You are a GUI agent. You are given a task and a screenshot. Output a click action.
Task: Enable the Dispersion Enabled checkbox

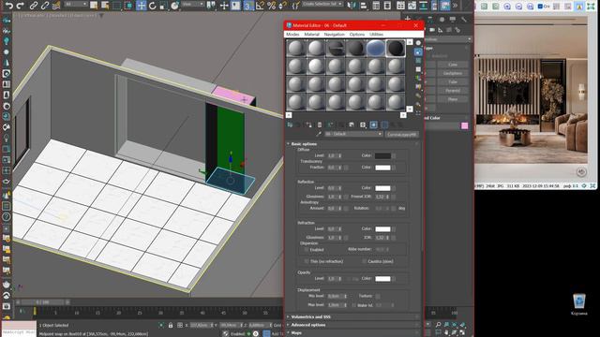tap(307, 250)
